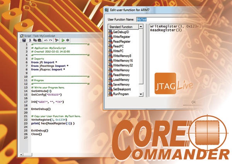
Task: Click the 'from jftsettings import *' line
Action: tap(50, 66)
